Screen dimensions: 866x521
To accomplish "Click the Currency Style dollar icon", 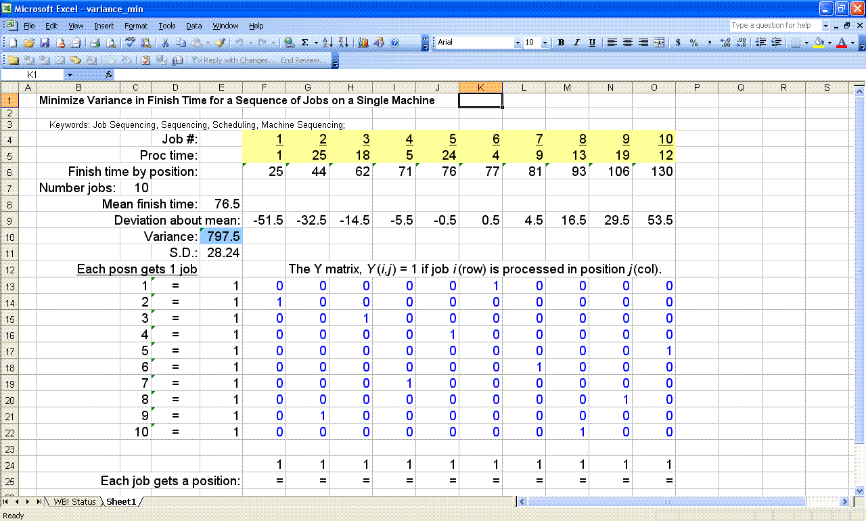I will click(x=679, y=43).
